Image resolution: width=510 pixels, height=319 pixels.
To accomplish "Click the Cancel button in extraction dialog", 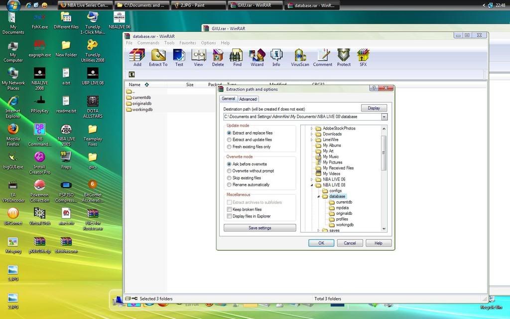I will point(350,243).
